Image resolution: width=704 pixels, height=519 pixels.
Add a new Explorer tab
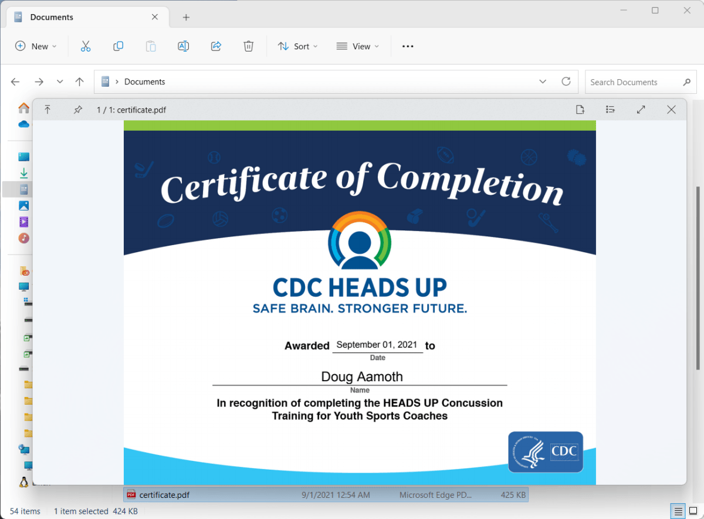coord(186,17)
